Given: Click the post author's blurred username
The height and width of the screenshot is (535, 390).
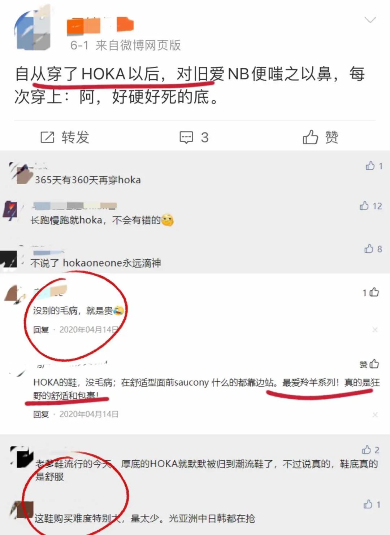Looking at the screenshot, I should [x=100, y=25].
